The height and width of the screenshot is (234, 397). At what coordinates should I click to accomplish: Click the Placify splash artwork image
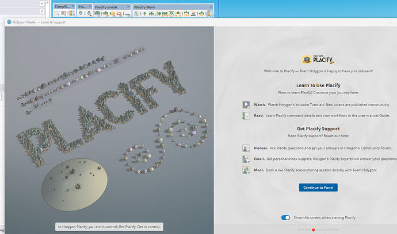(109, 130)
